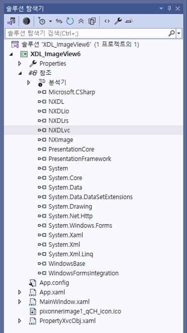This screenshot has height=333, width=187.
Task: Open pending changes filter dropdown arrow
Action: pyautogui.click(x=50, y=21)
